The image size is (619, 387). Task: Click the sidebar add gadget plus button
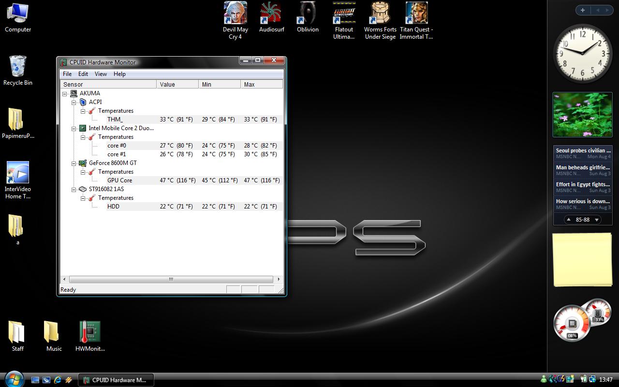pyautogui.click(x=583, y=10)
